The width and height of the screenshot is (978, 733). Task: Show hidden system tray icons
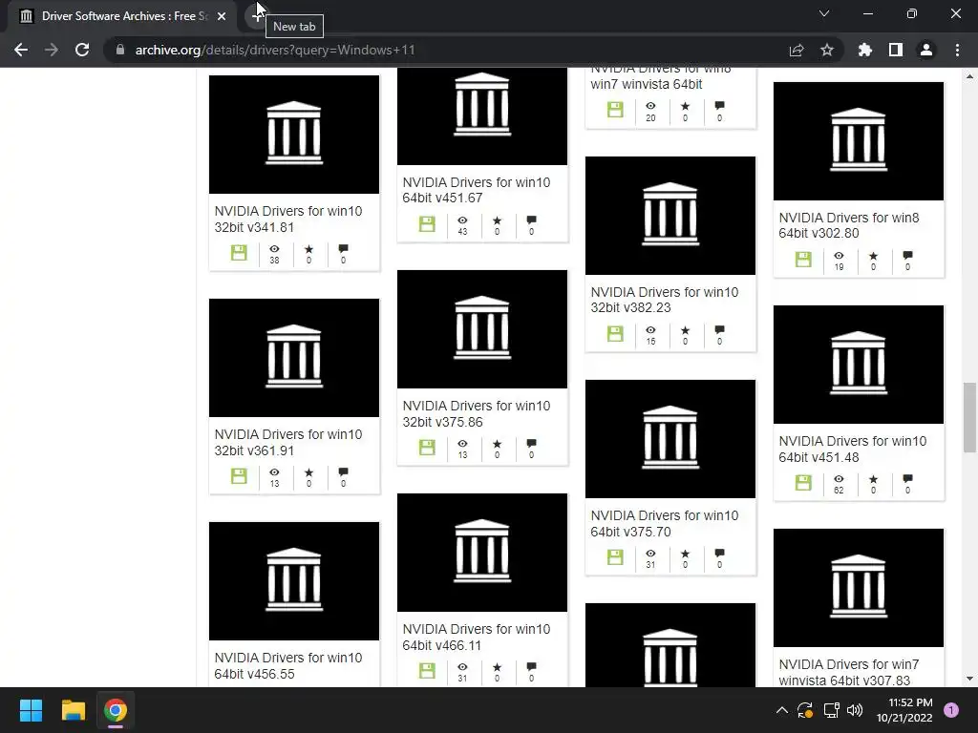pyautogui.click(x=781, y=710)
